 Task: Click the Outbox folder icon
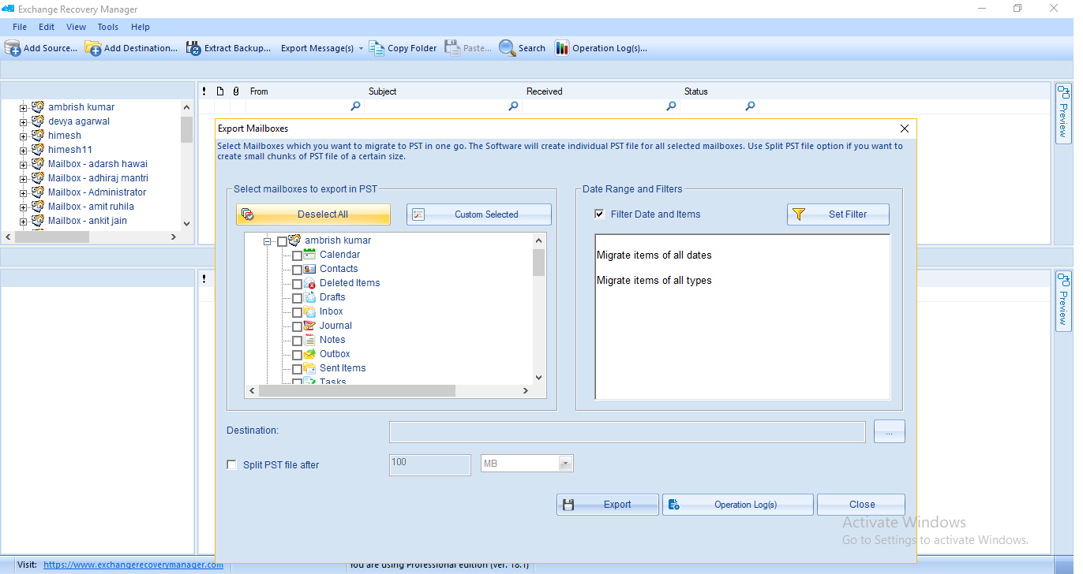pyautogui.click(x=309, y=354)
